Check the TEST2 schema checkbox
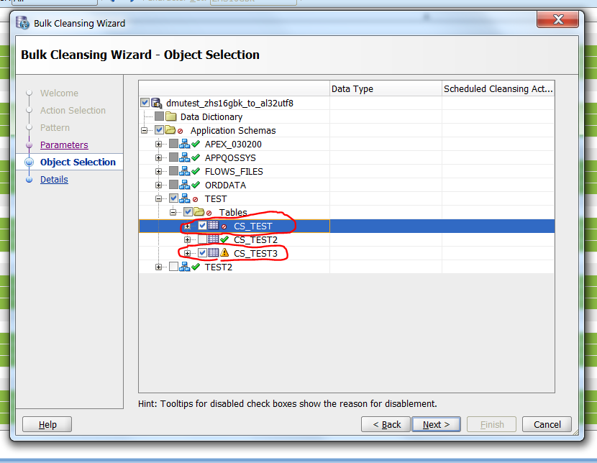Image resolution: width=597 pixels, height=463 pixels. [x=173, y=267]
